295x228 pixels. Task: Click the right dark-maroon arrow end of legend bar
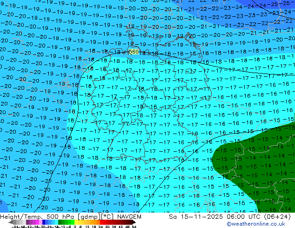[x=134, y=222]
